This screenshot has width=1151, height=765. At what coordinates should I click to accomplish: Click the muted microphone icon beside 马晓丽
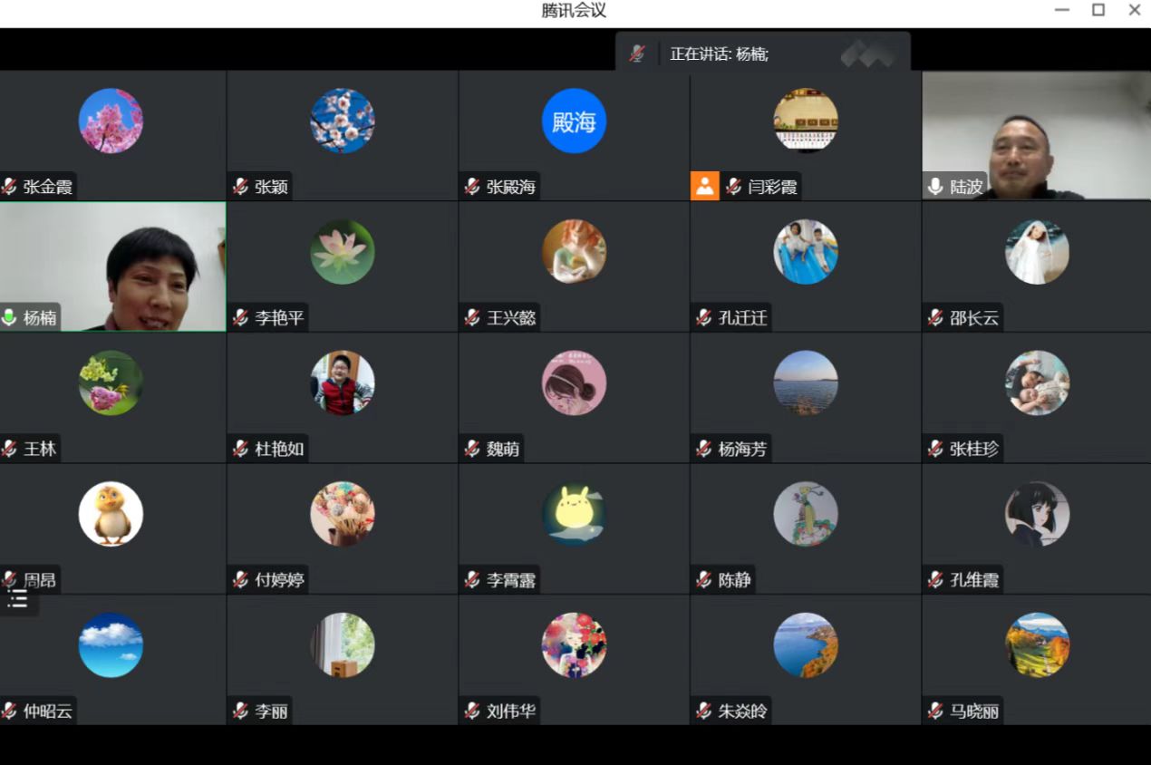[935, 711]
